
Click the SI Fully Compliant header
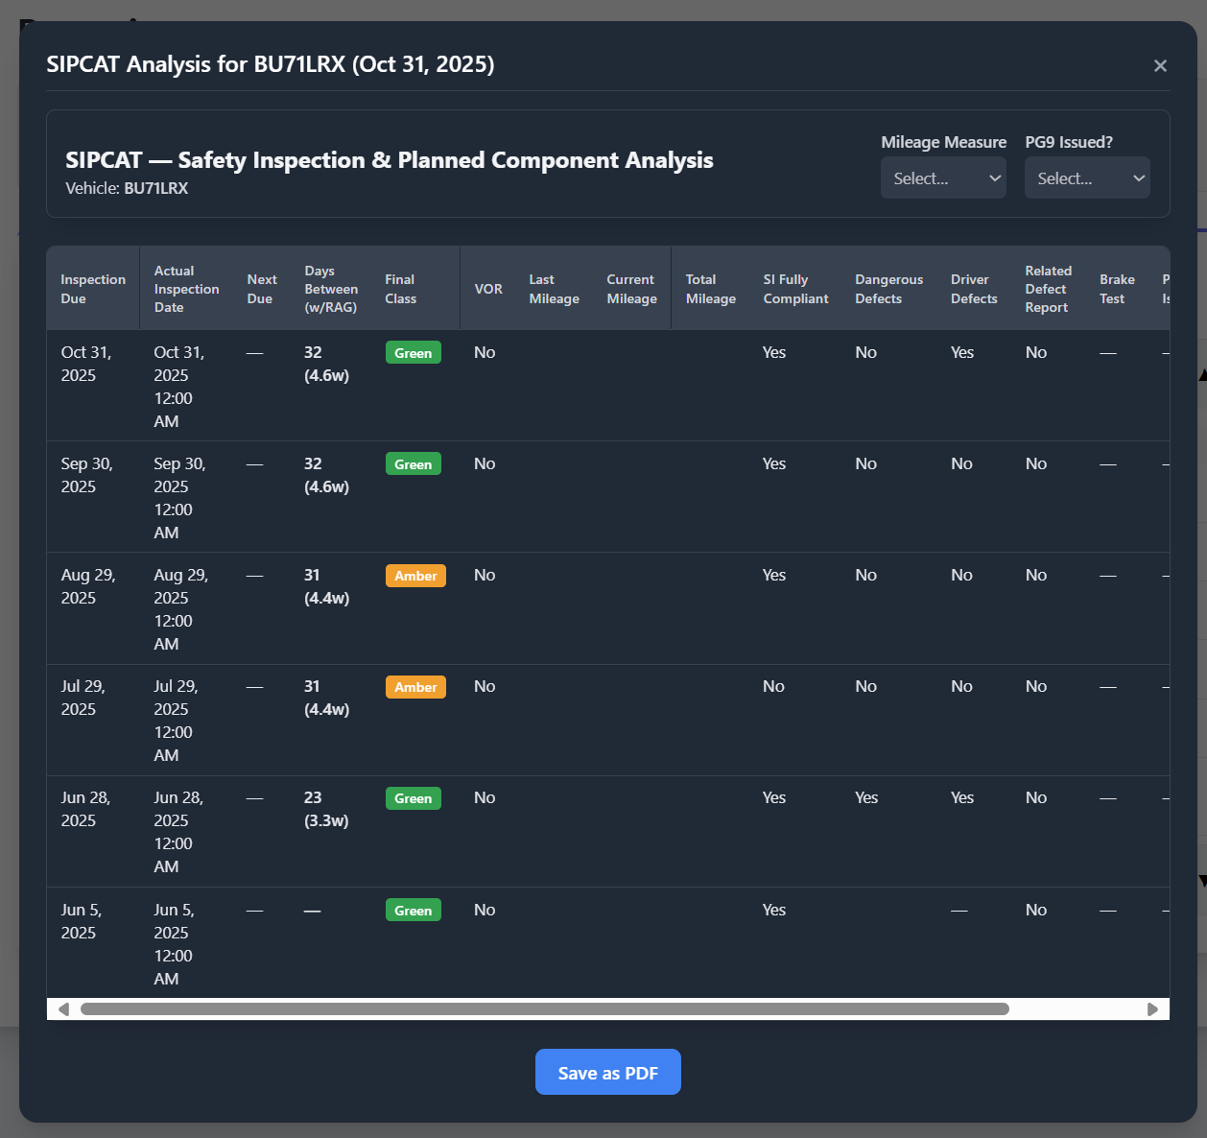pyautogui.click(x=795, y=289)
